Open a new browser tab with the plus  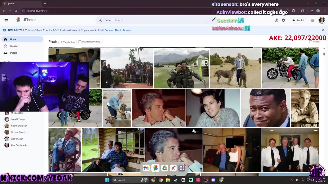(x=45, y=4)
